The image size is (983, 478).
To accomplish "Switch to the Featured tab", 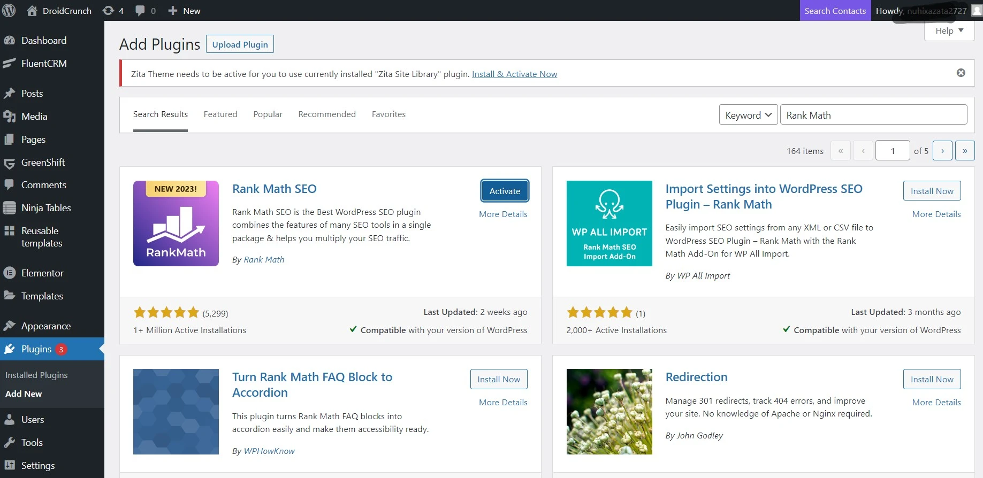I will pos(220,114).
